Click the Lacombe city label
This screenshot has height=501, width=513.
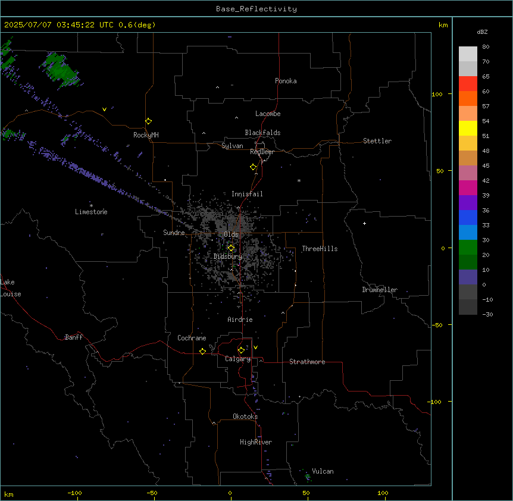pyautogui.click(x=268, y=114)
